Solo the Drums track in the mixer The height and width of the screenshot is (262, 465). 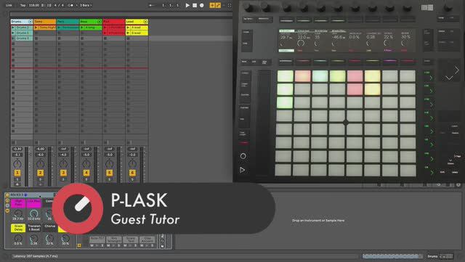tap(17, 179)
